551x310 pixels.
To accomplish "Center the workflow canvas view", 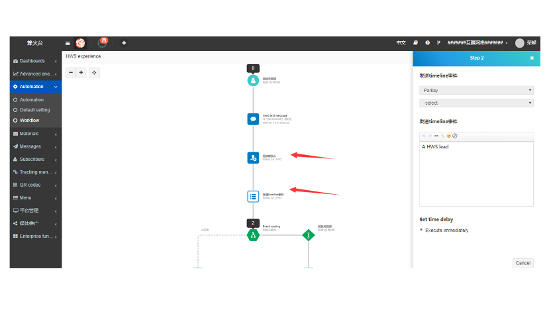I will pos(95,72).
